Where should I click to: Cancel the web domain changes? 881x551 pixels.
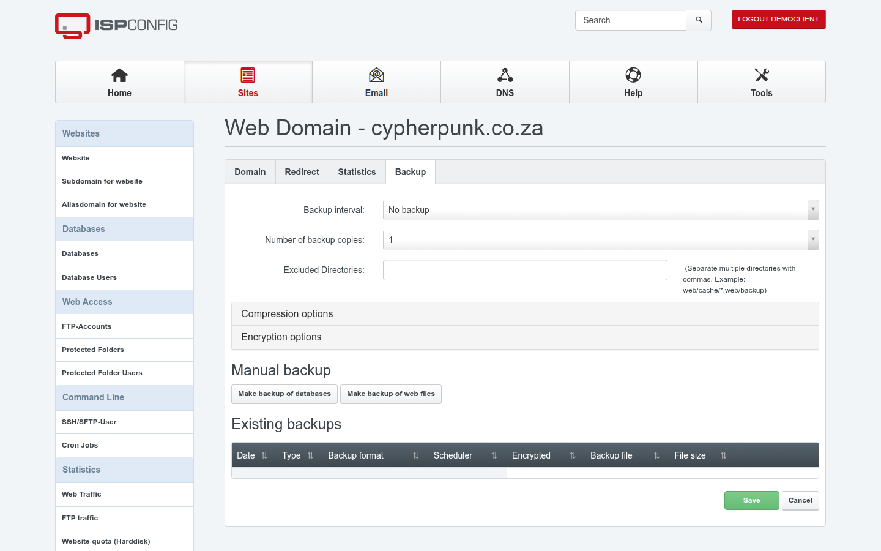tap(800, 501)
